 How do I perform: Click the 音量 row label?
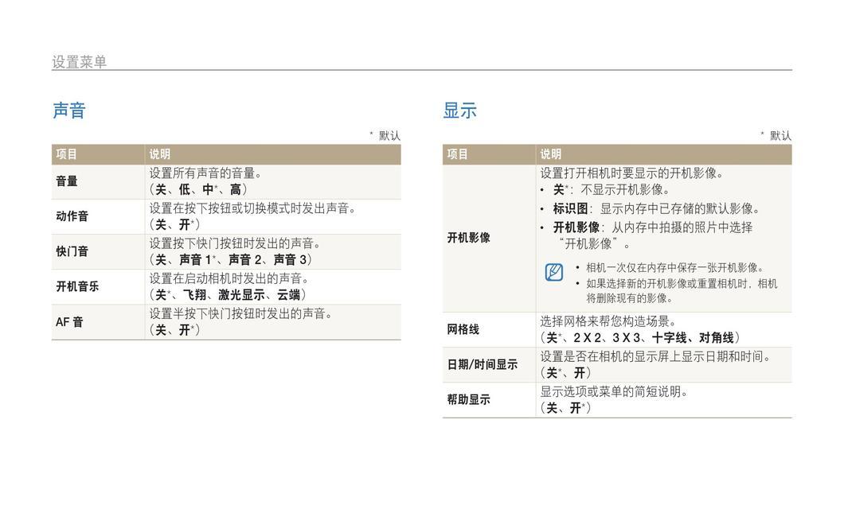[x=67, y=181]
